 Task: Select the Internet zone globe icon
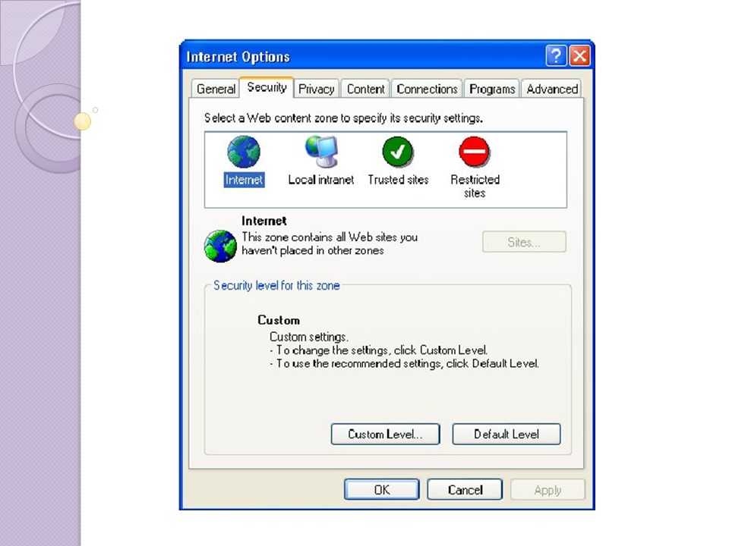(244, 152)
